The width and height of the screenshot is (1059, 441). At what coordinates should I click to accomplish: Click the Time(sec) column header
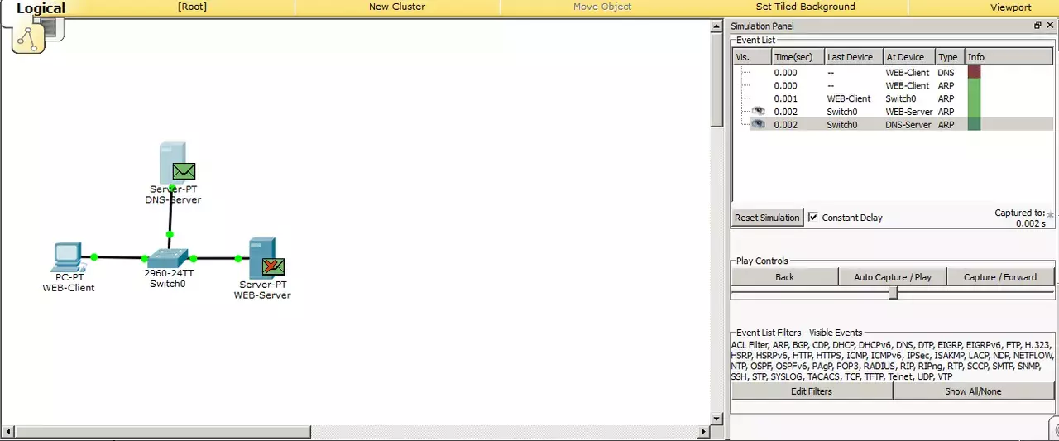click(798, 57)
